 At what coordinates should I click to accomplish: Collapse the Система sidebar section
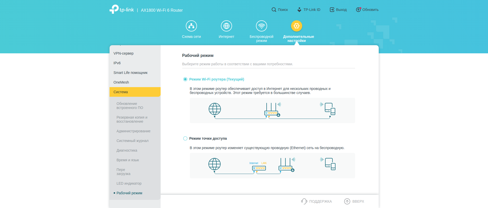click(x=135, y=92)
